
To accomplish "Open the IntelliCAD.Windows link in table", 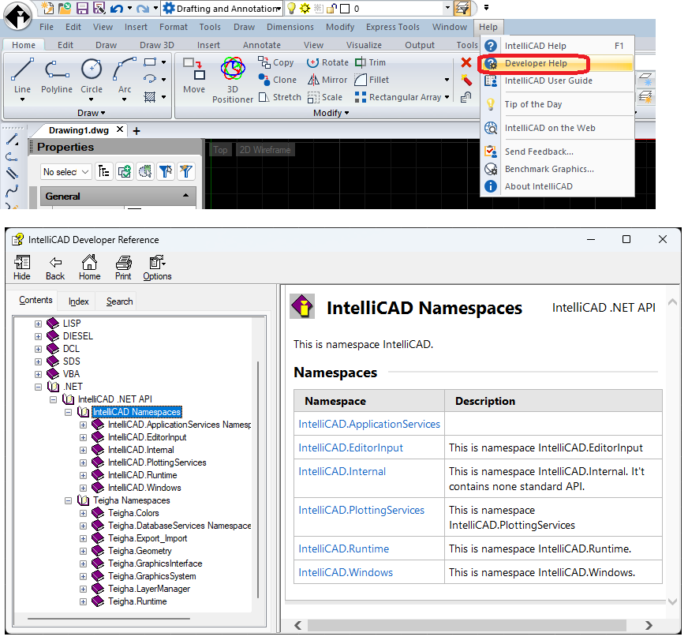I will pos(346,572).
